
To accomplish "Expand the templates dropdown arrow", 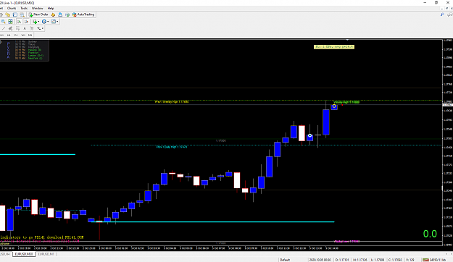I will [57, 22].
